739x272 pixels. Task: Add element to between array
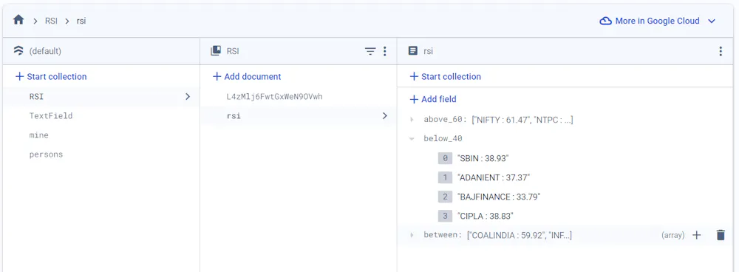pos(697,235)
